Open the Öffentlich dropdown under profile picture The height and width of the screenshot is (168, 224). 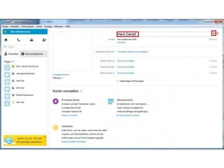pyautogui.click(x=58, y=78)
